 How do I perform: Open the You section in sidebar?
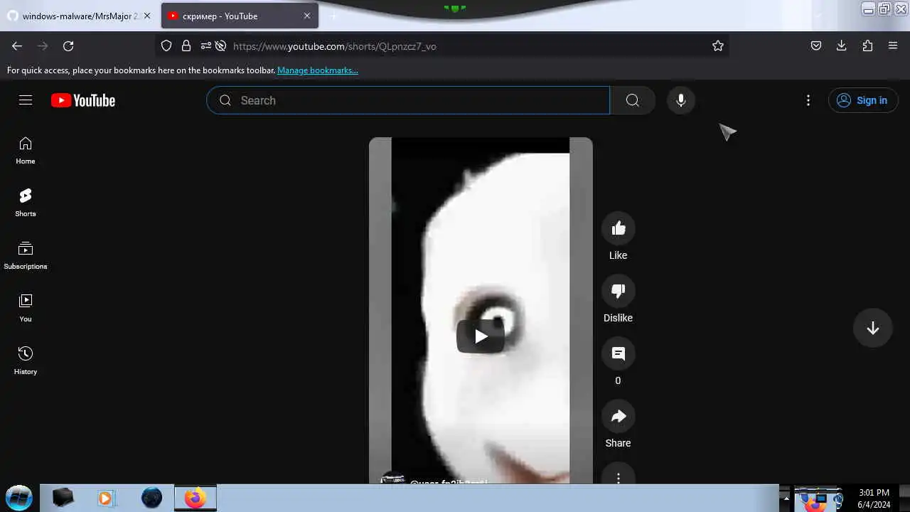26,309
